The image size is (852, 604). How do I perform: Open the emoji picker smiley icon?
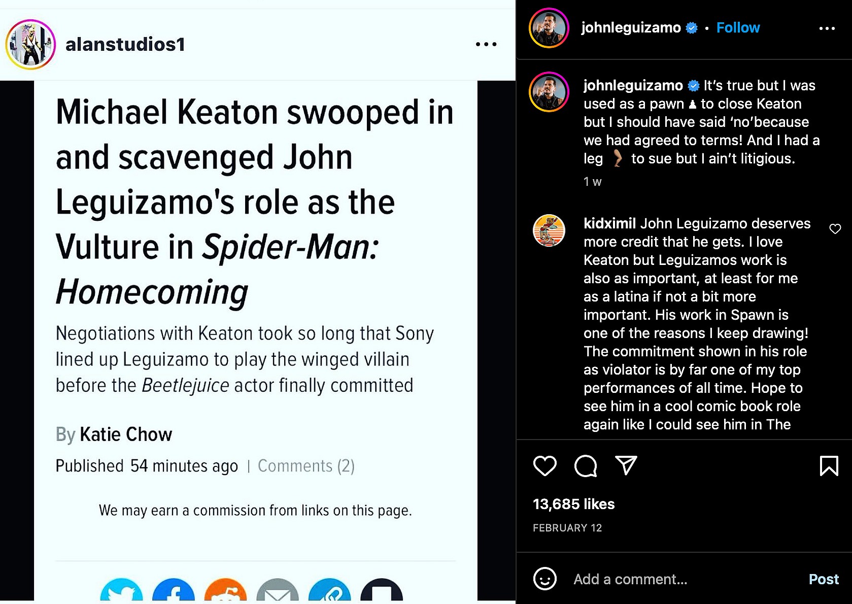pyautogui.click(x=544, y=579)
